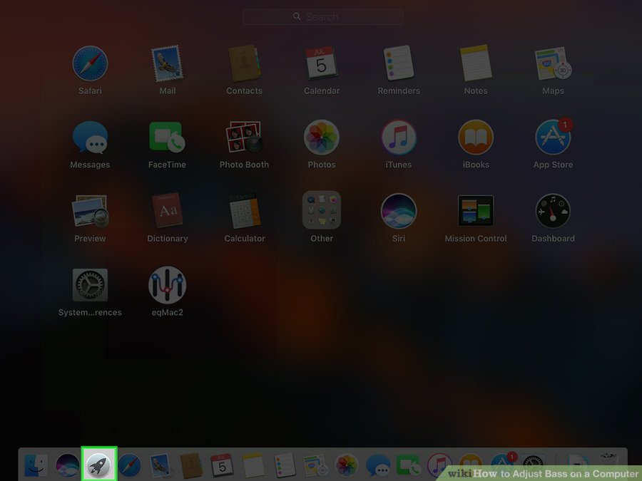This screenshot has width=642, height=481.
Task: Open the Dictionary app
Action: [167, 210]
